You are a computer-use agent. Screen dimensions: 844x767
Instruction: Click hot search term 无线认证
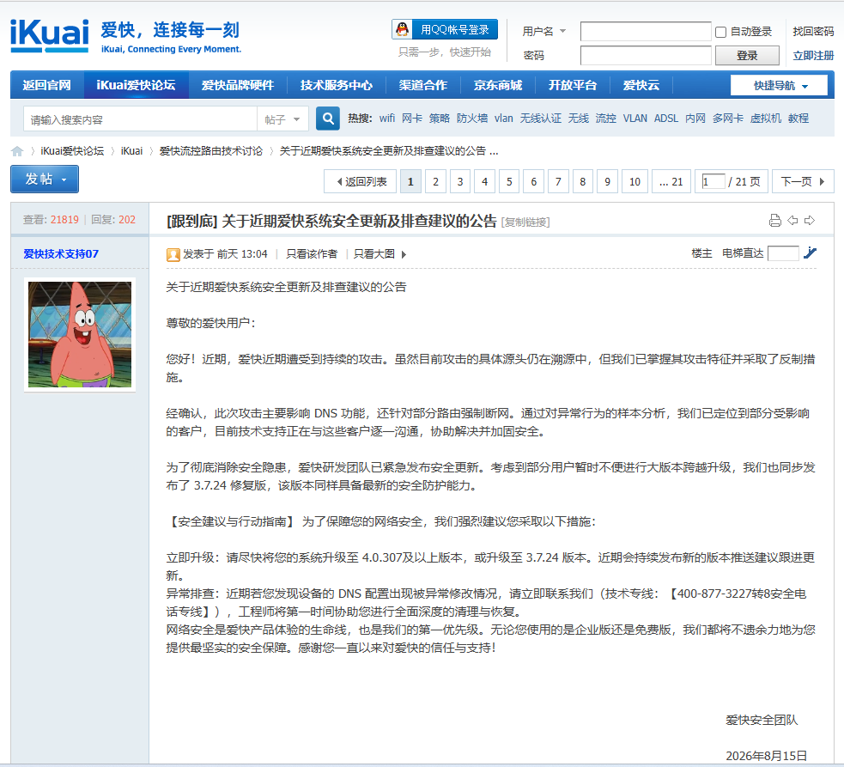click(x=540, y=118)
